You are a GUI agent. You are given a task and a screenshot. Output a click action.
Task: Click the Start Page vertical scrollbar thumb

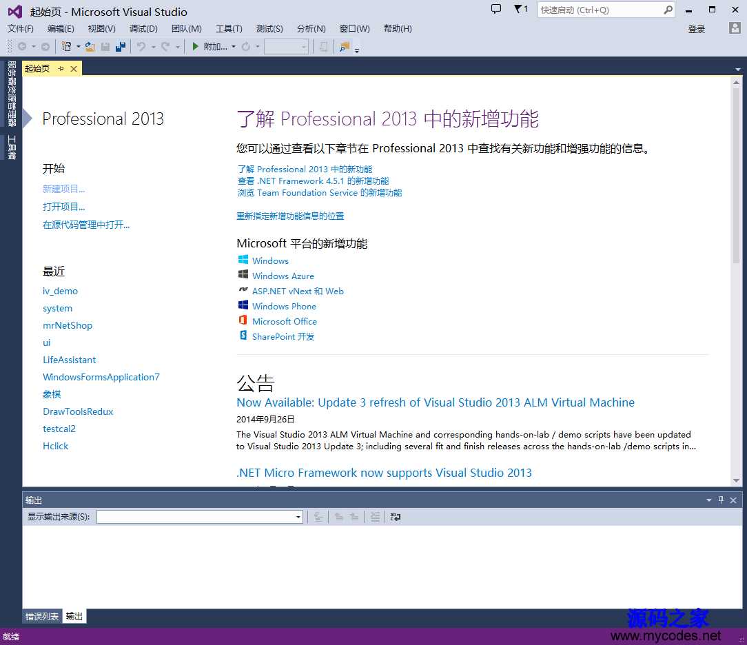(736, 175)
